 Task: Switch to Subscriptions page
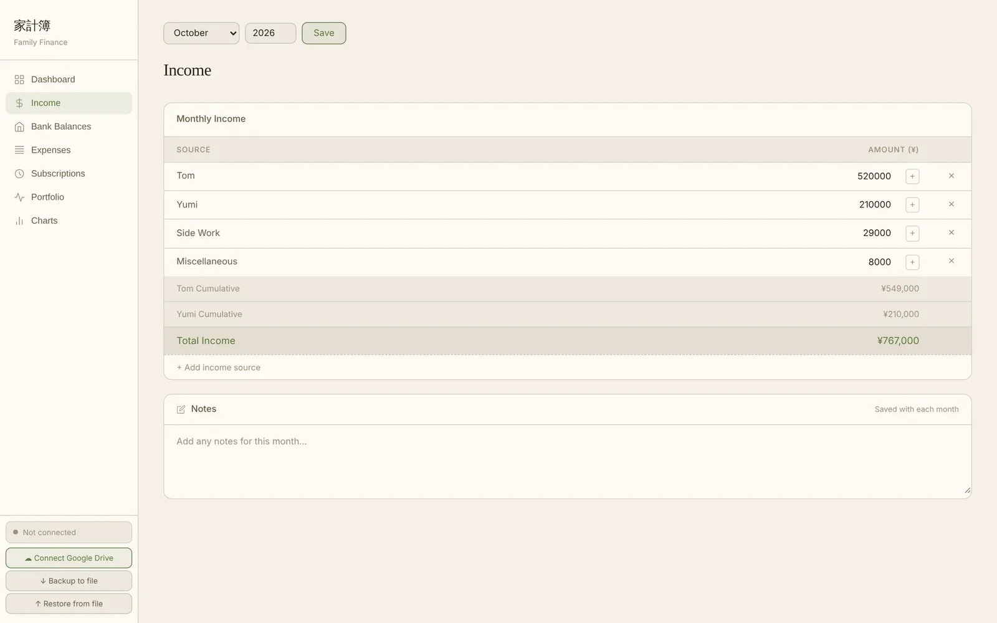point(69,174)
